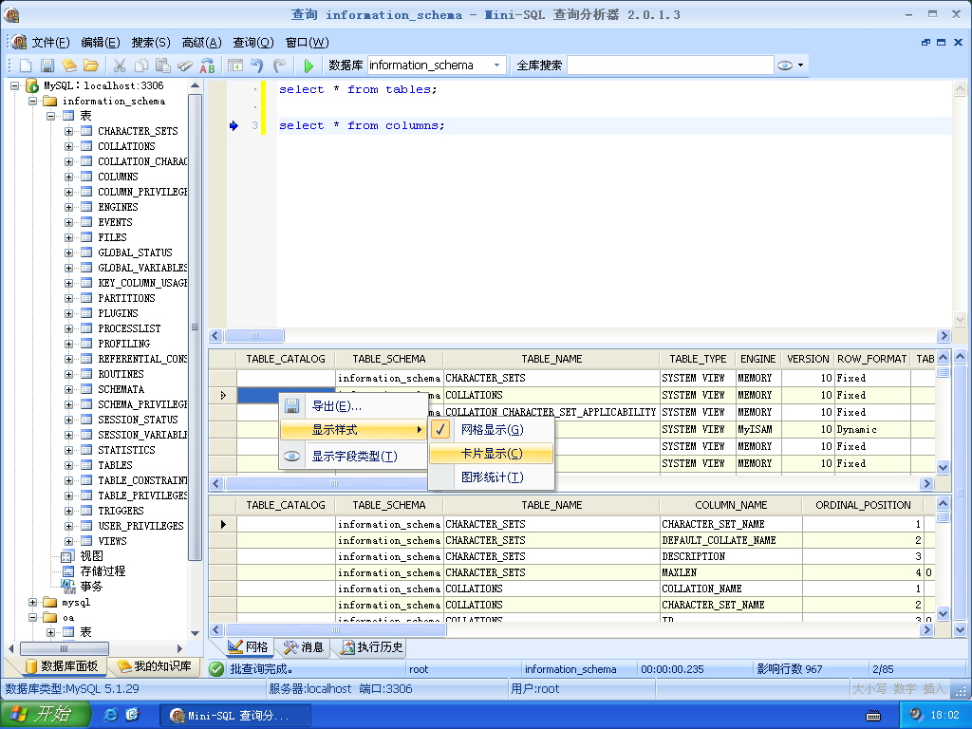
Task: Click the New document toolbar icon
Action: 26,65
